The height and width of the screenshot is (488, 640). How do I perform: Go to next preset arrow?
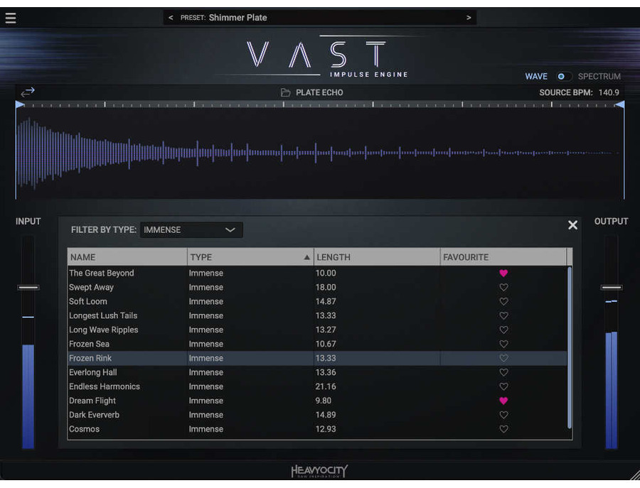click(469, 18)
